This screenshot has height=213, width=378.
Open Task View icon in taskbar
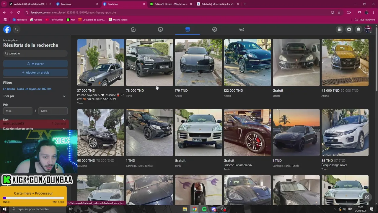coord(71,209)
